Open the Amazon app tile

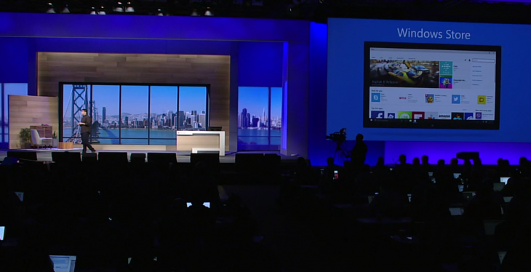tap(444, 116)
